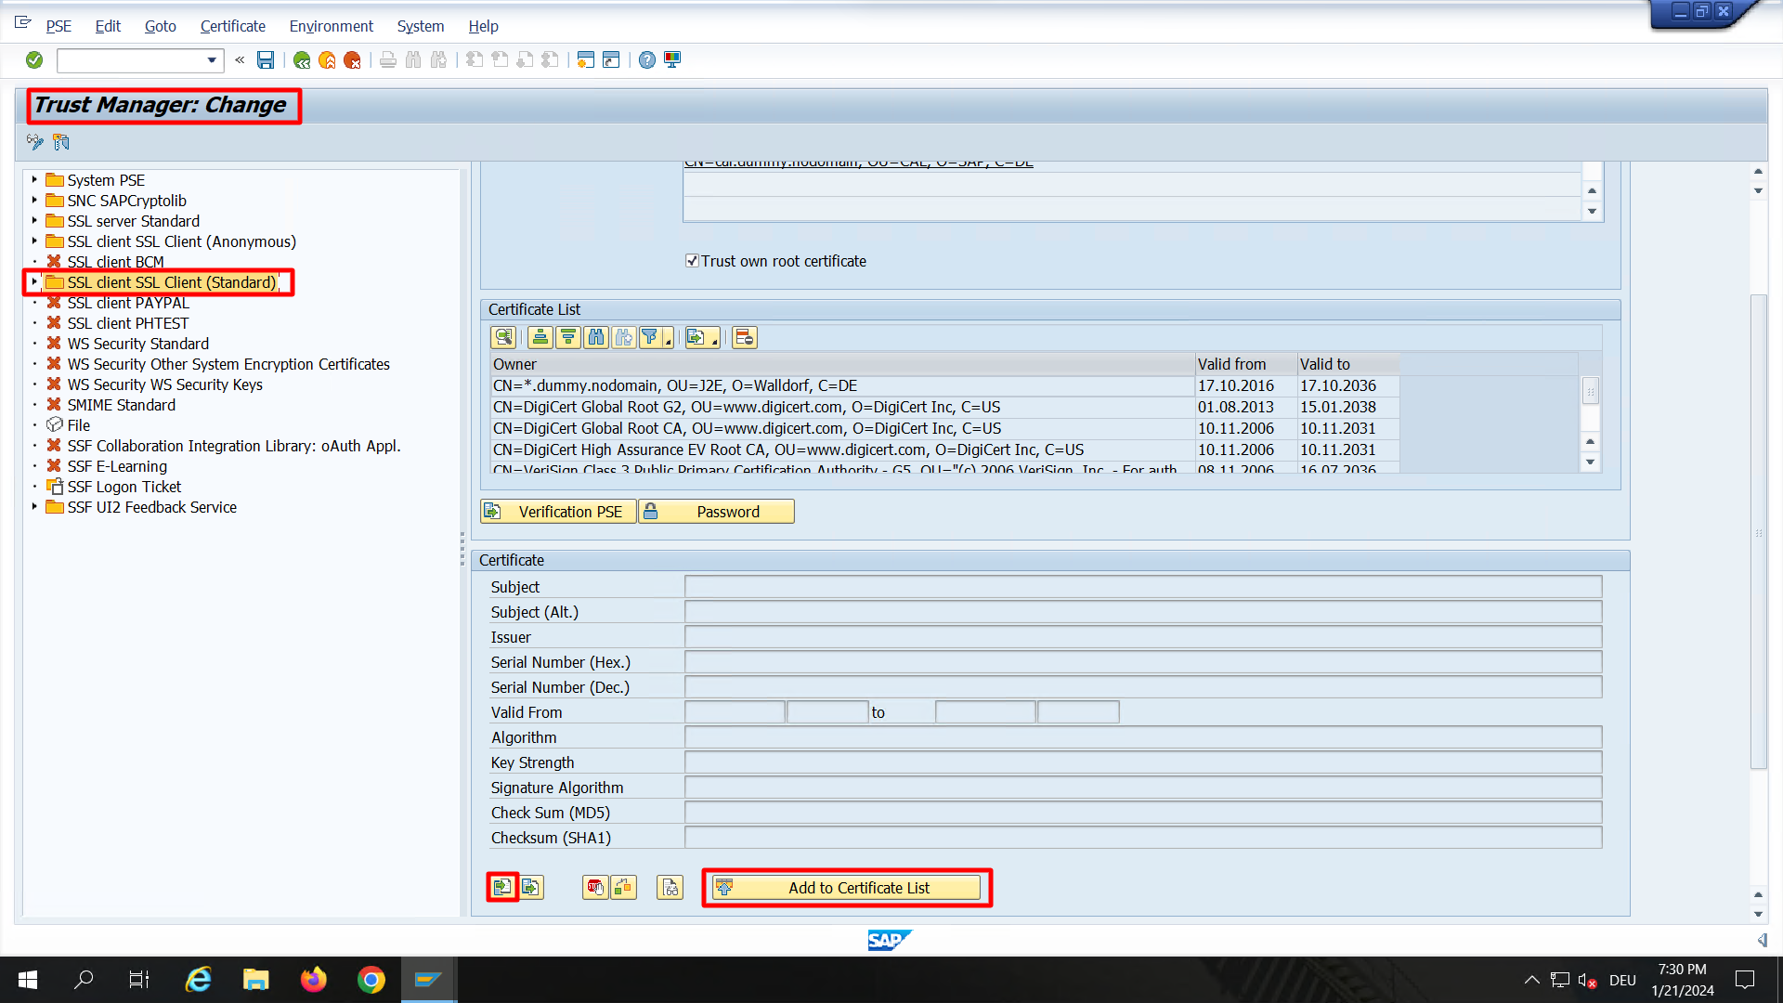Expand SSL client SSL Client (Standard) node
1783x1003 pixels.
click(x=34, y=281)
